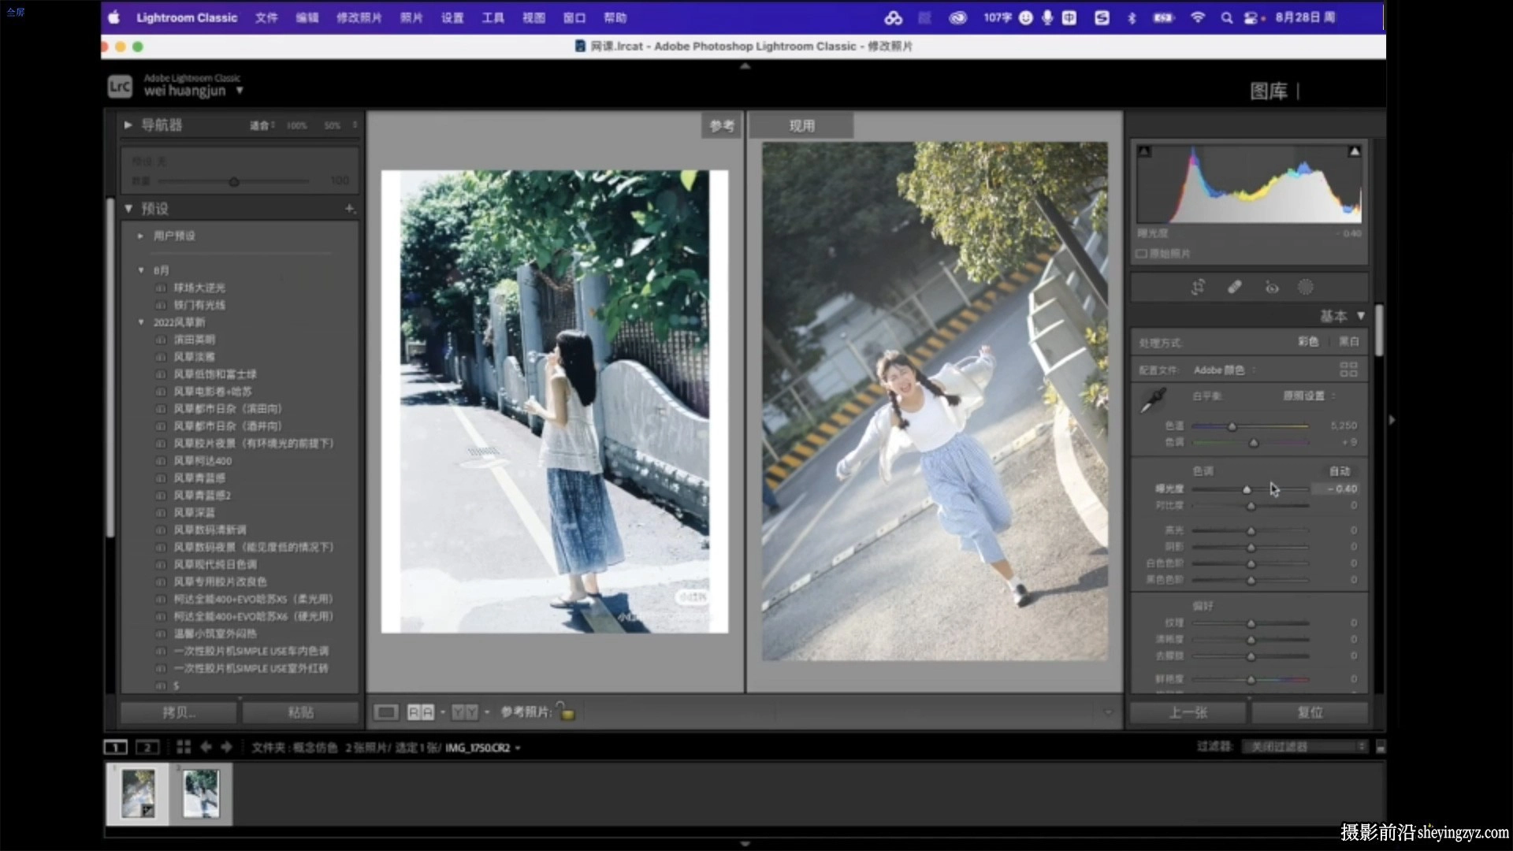Open the 修改照片 menu

pyautogui.click(x=359, y=17)
